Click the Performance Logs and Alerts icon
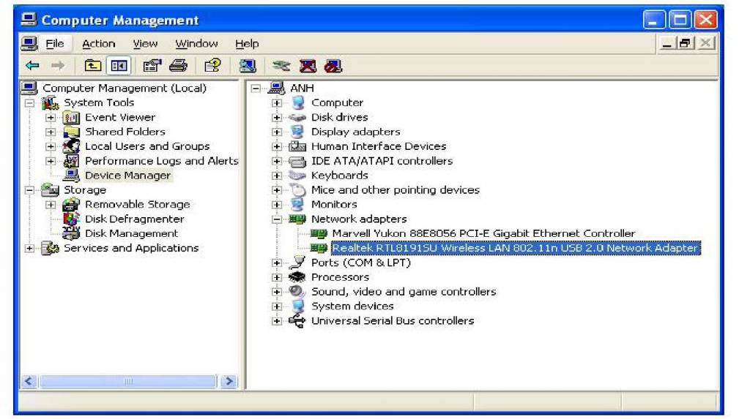The image size is (750, 419). 71,161
